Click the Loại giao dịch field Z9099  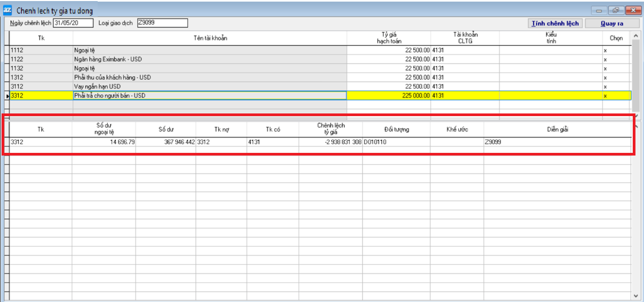tap(162, 23)
